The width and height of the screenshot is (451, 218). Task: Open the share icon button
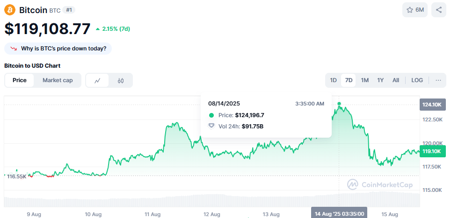click(x=438, y=10)
